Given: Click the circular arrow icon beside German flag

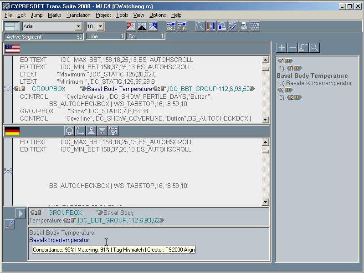Looking at the screenshot, I should tap(69, 131).
